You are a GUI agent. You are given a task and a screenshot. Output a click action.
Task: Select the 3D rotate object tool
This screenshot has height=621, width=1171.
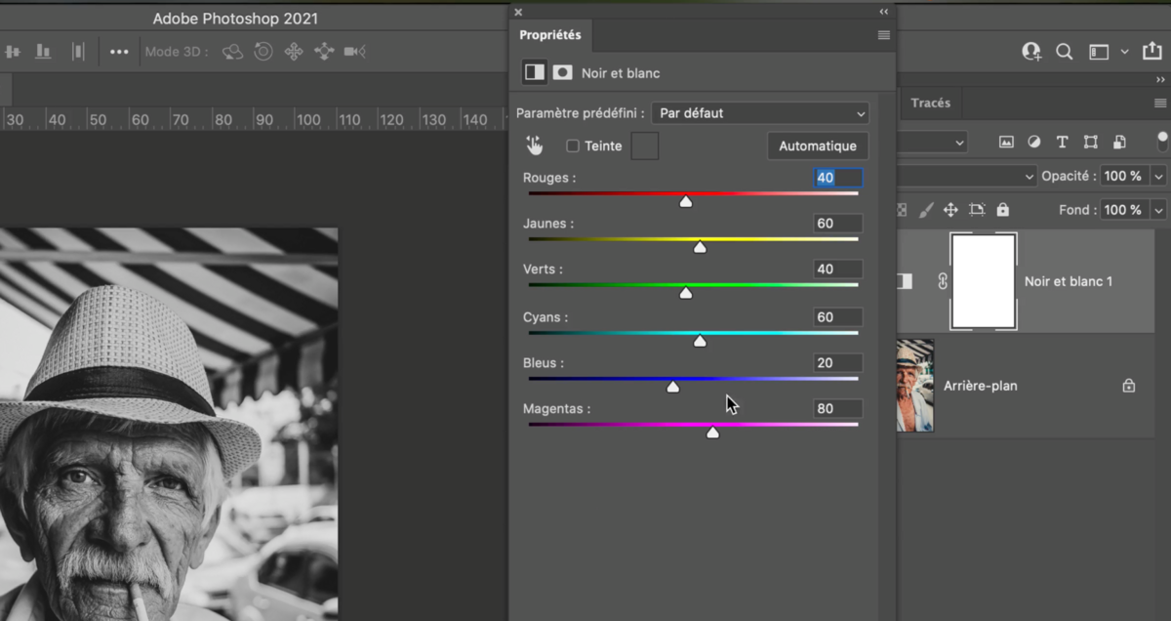coord(232,52)
